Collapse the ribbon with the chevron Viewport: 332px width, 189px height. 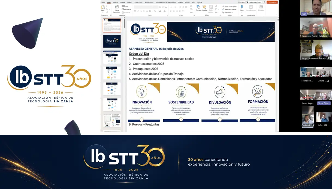click(x=276, y=15)
